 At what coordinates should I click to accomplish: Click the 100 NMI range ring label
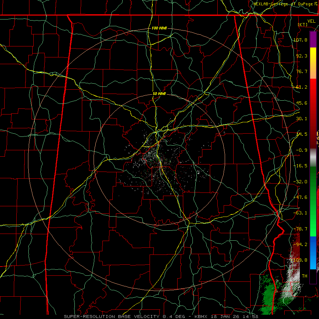(x=159, y=28)
